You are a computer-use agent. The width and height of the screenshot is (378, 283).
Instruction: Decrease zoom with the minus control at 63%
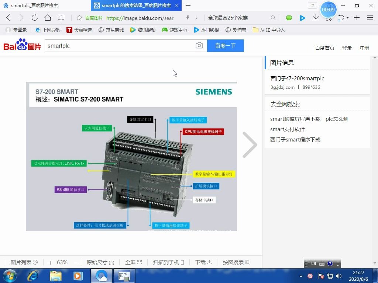click(75, 262)
